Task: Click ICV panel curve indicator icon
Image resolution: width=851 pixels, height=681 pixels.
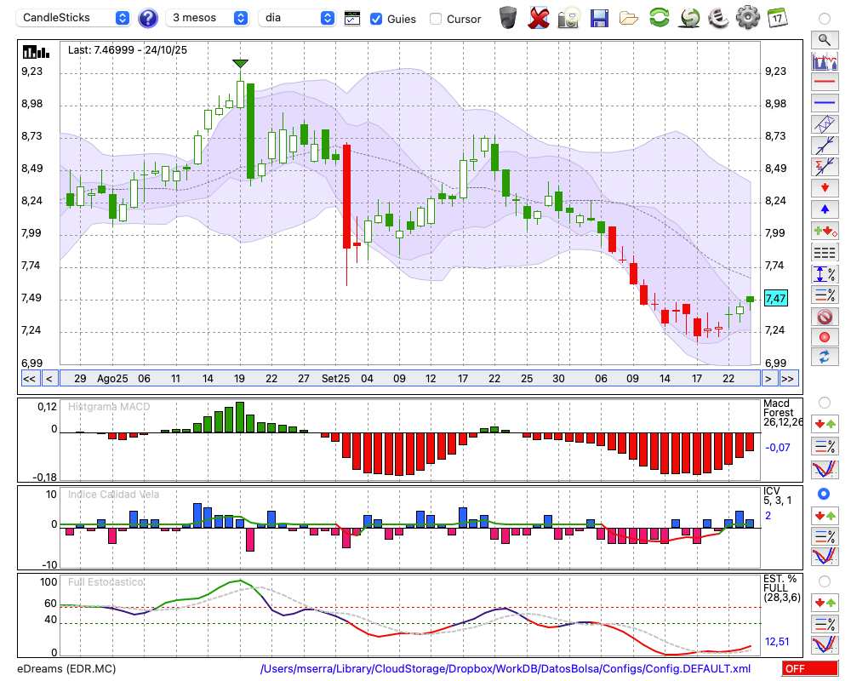Action: coord(825,556)
